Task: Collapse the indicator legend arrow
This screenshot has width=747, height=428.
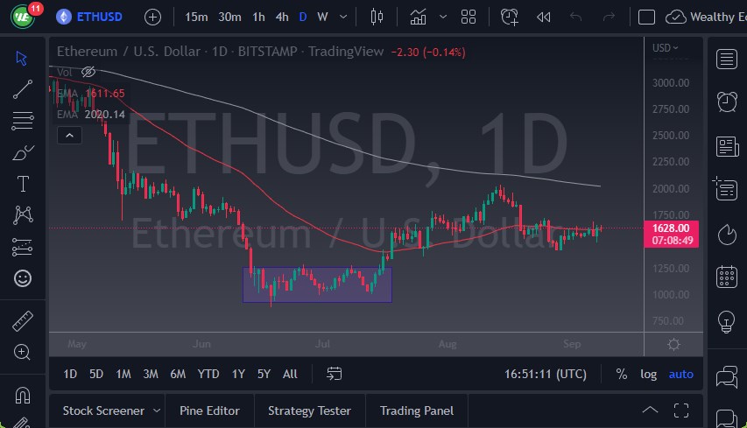Action: tap(69, 136)
